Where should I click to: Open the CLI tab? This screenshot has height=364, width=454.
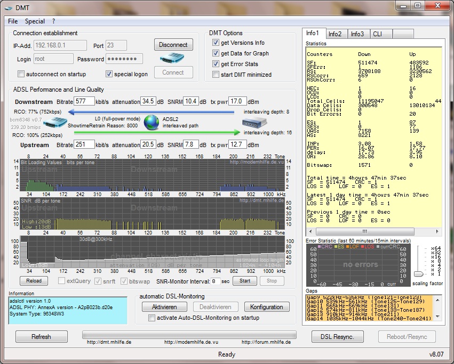tap(377, 34)
